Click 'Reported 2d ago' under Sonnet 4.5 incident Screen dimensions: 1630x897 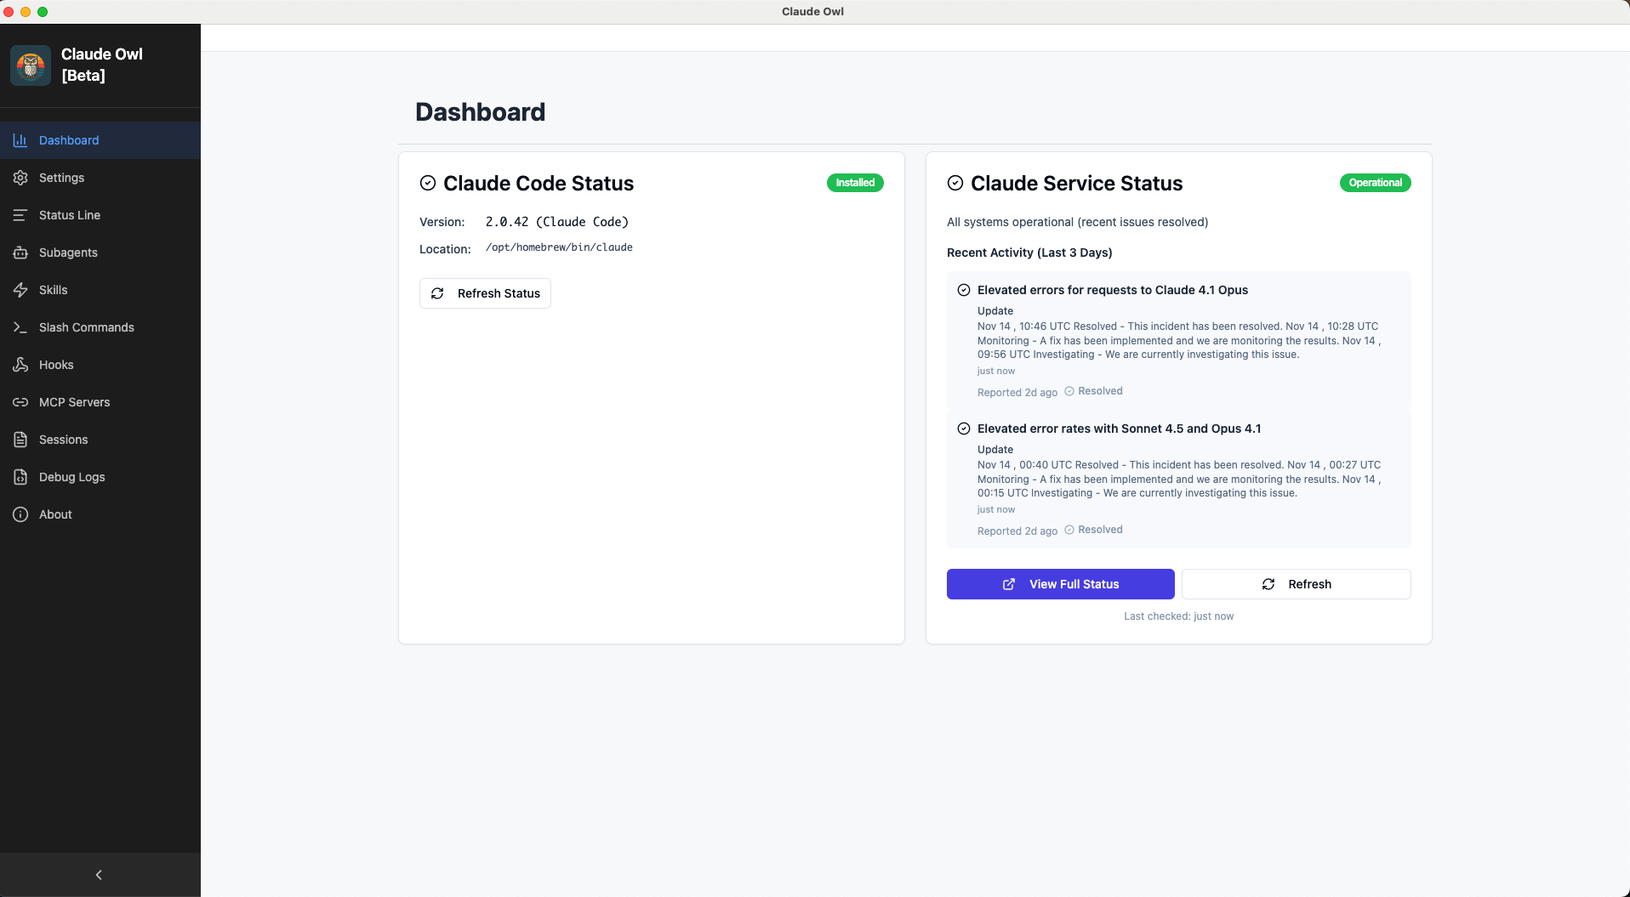pyautogui.click(x=1017, y=531)
